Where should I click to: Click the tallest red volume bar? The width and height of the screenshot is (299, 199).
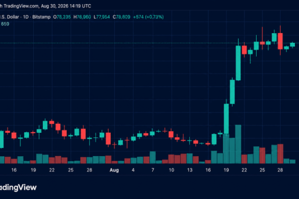pos(280,154)
